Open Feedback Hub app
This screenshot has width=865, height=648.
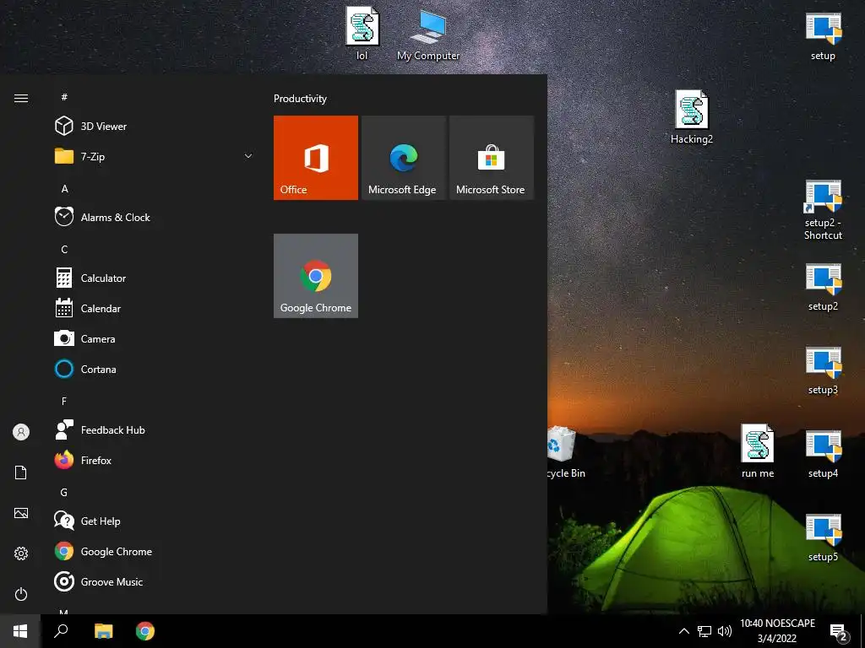click(155, 429)
